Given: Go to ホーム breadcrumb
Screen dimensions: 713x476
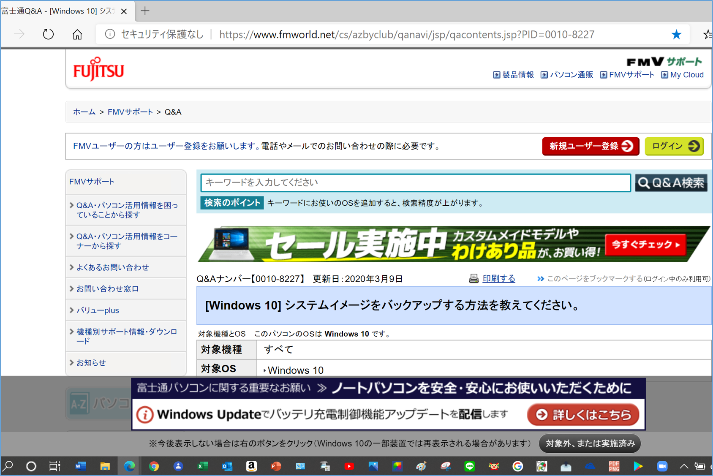Looking at the screenshot, I should click(84, 112).
